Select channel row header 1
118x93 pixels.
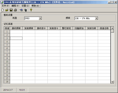(7, 32)
